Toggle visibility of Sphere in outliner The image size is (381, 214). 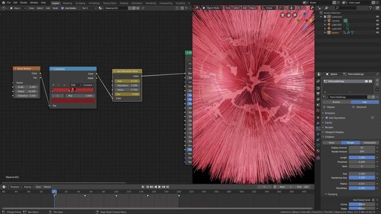[377, 32]
